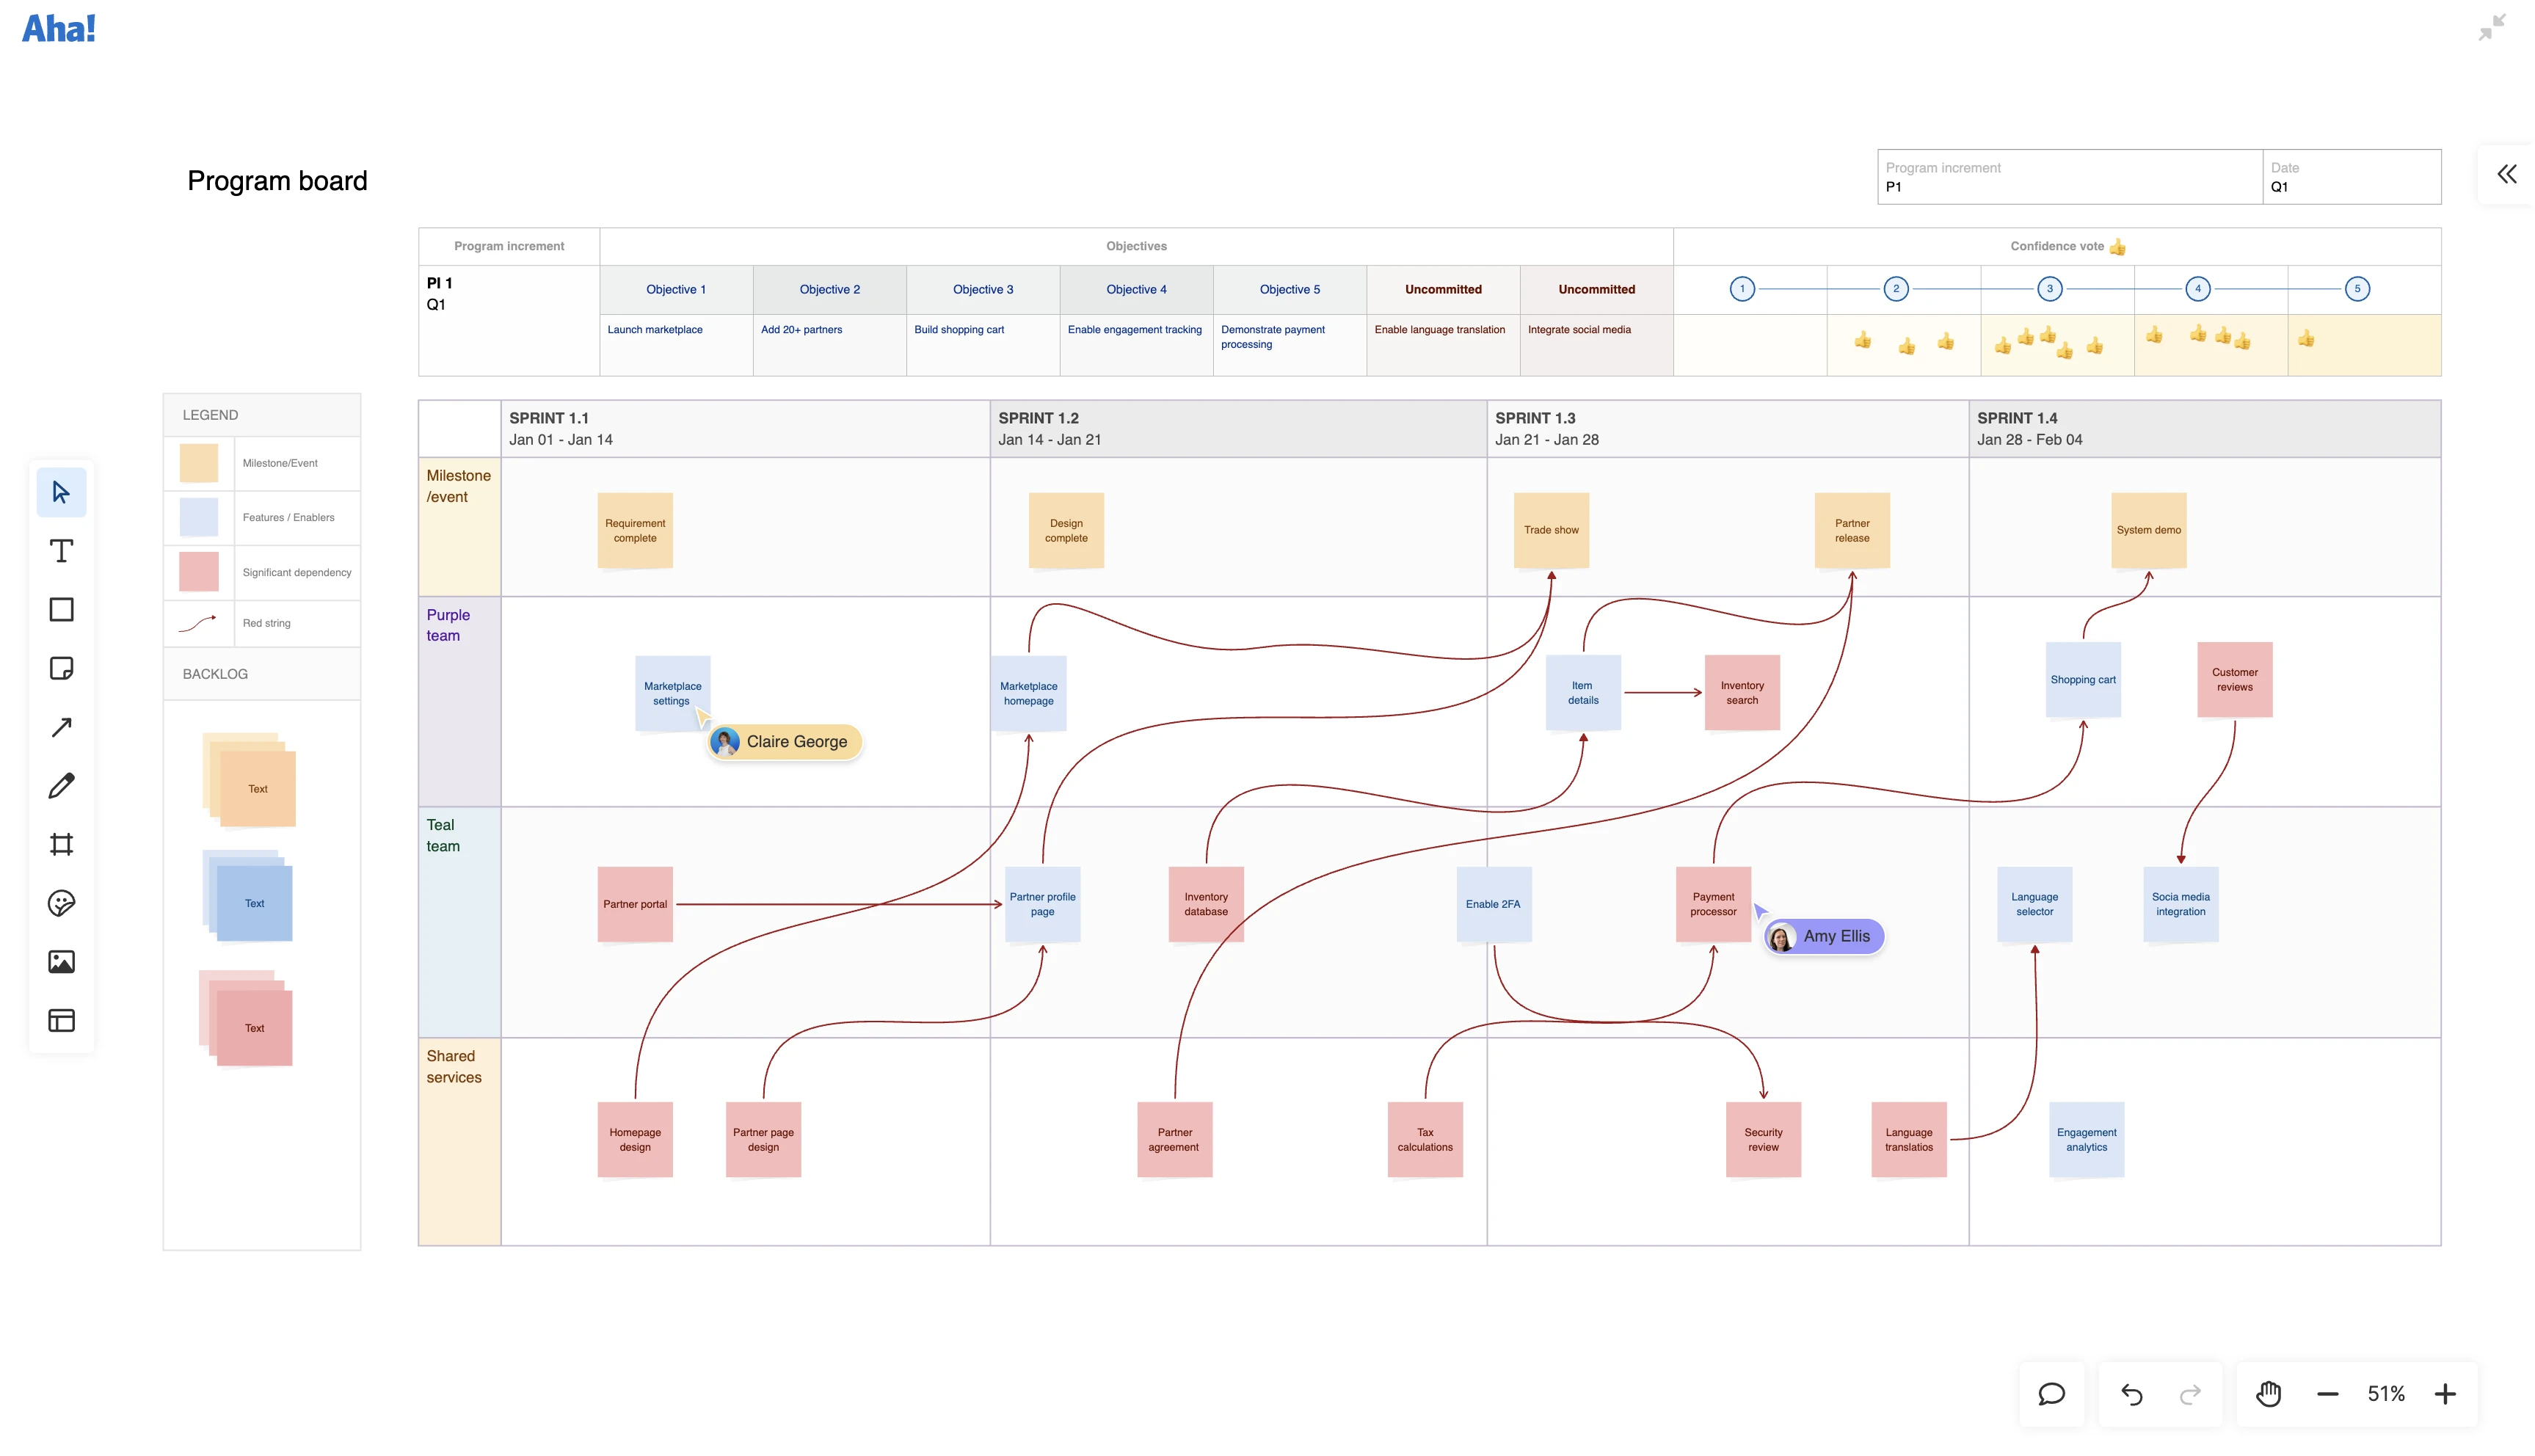
Task: Select the Hand pan tool
Action: pos(2268,1393)
